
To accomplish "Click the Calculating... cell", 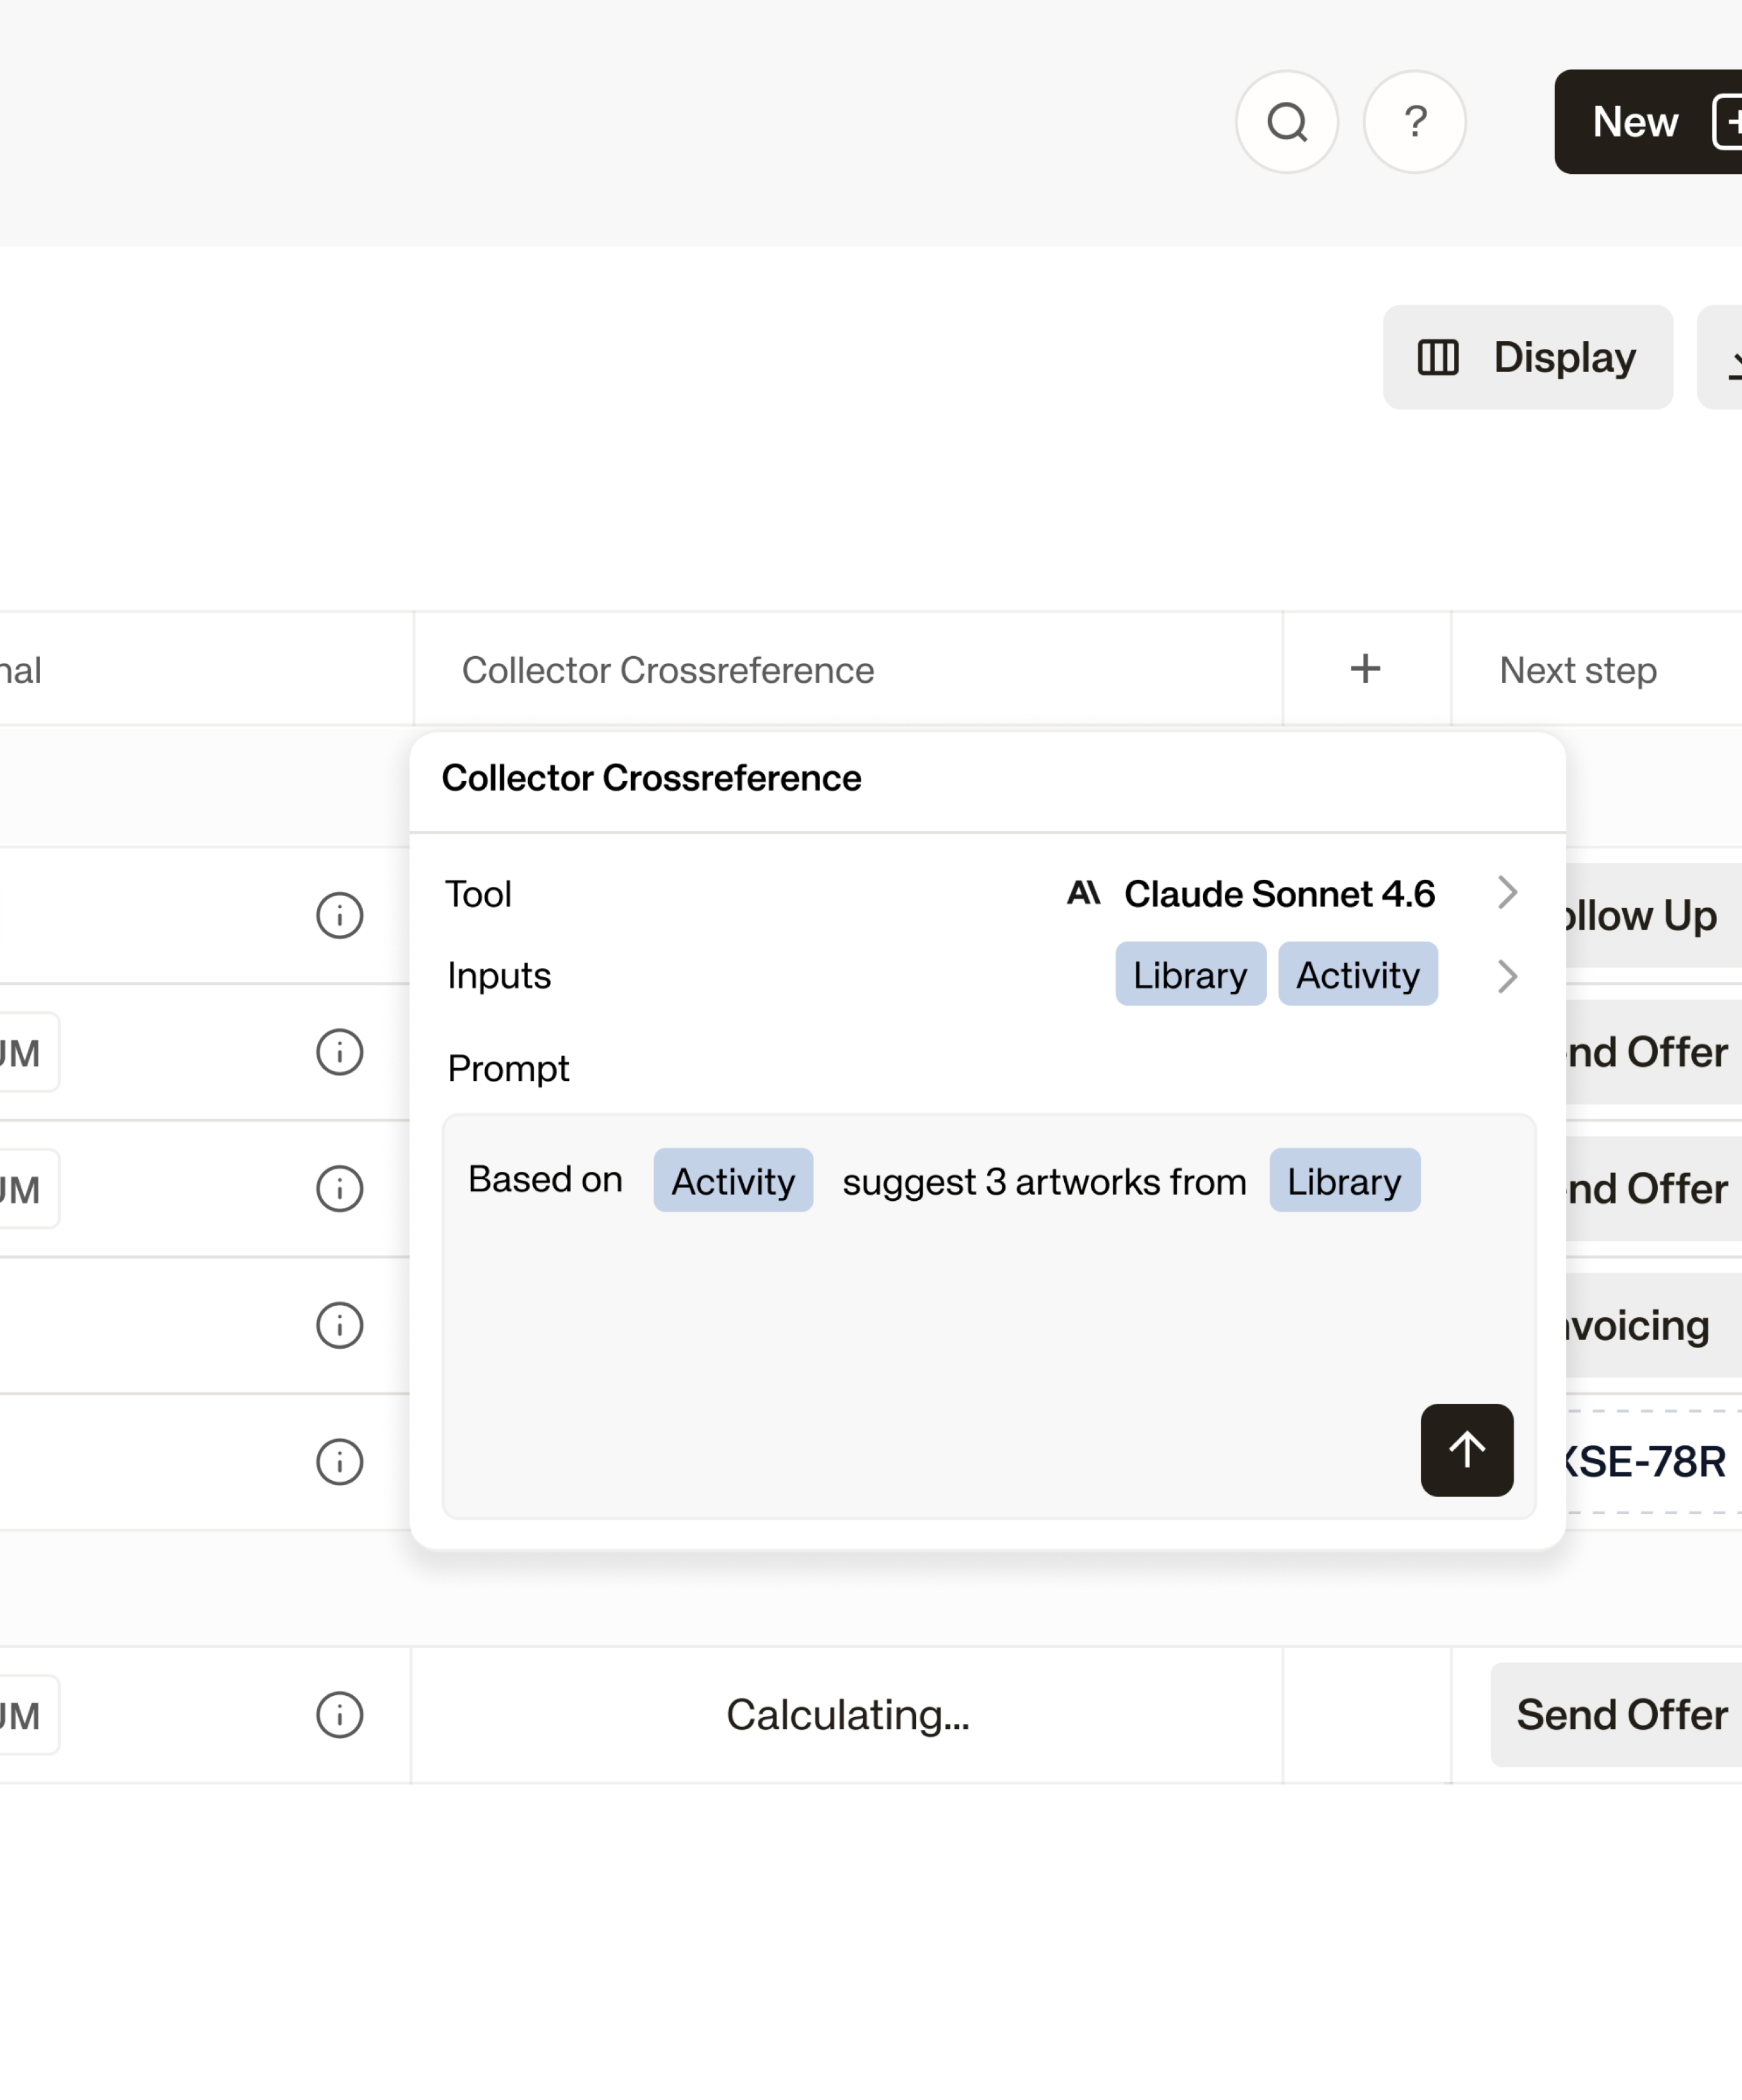I will pos(847,1715).
